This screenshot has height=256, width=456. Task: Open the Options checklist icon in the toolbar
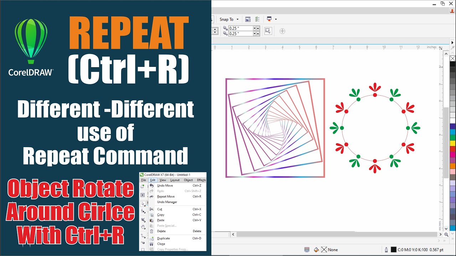(257, 19)
